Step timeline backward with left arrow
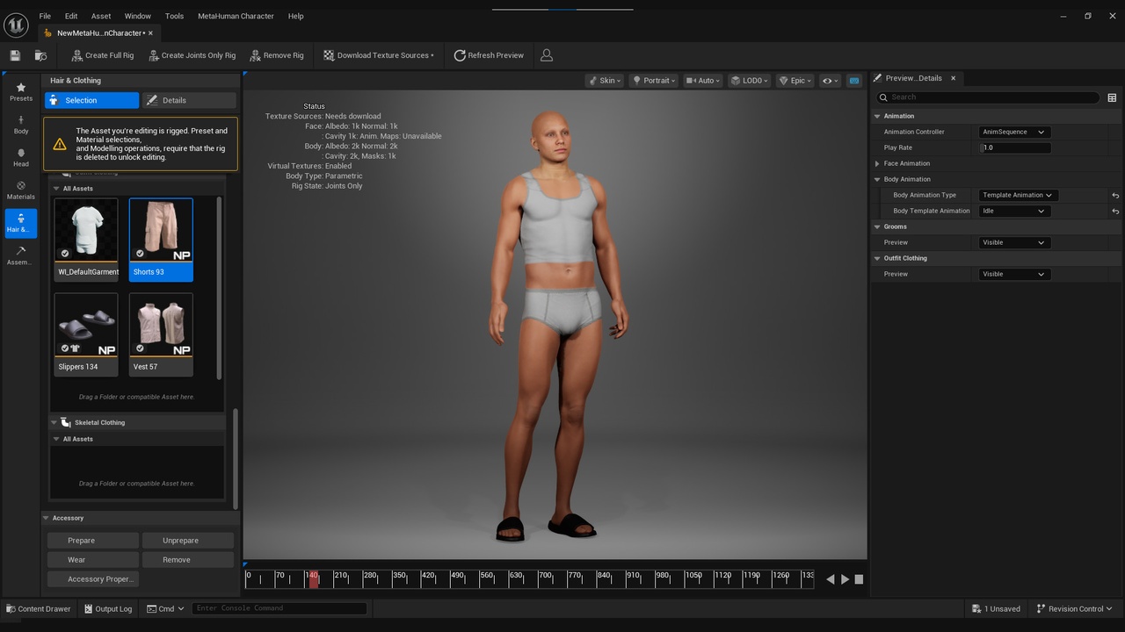The image size is (1125, 632). coord(831,579)
